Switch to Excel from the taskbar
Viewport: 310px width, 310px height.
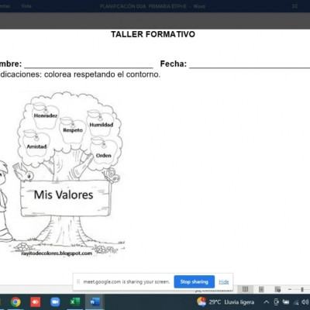click(x=74, y=301)
